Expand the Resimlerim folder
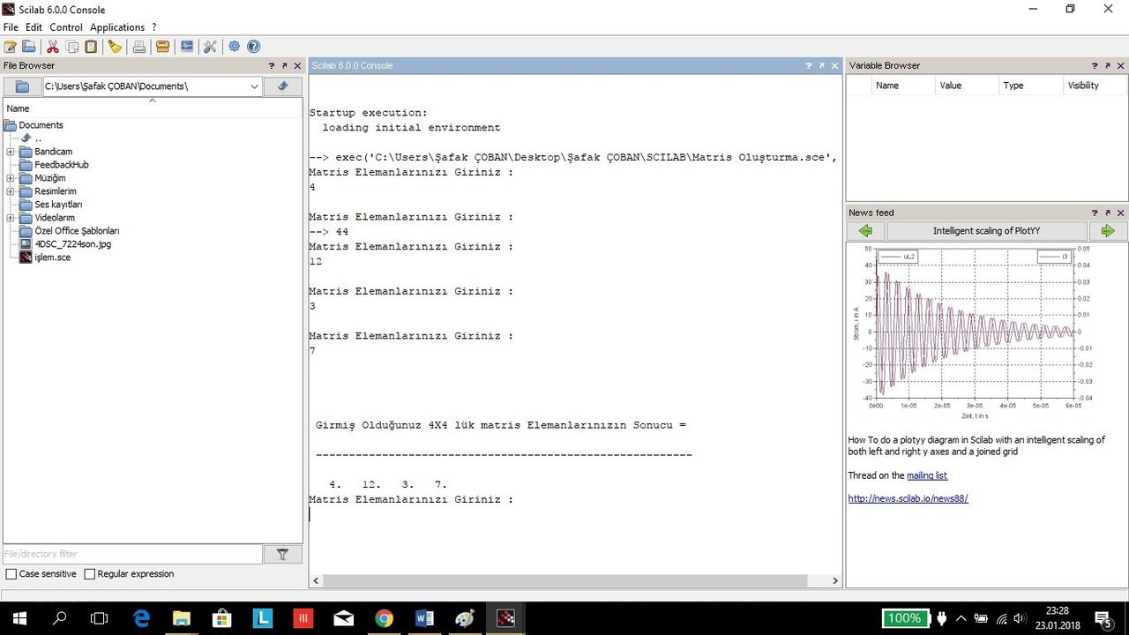This screenshot has width=1129, height=635. (x=11, y=191)
